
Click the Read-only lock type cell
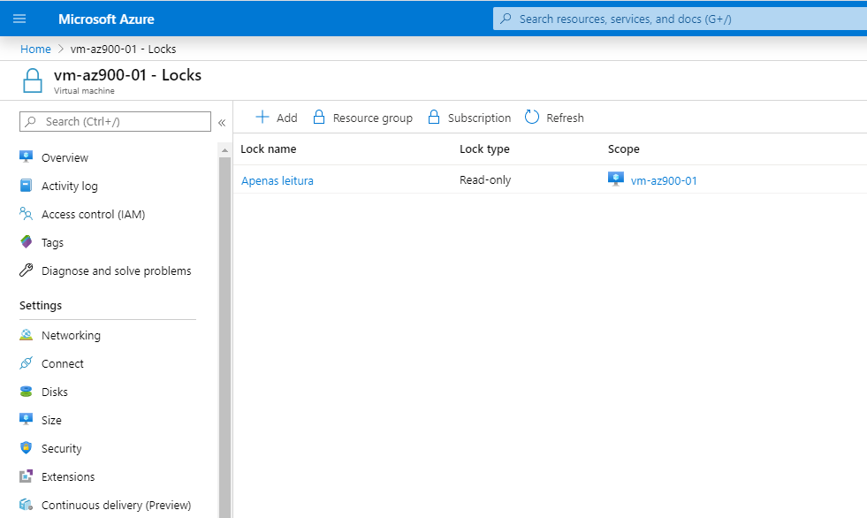click(485, 179)
